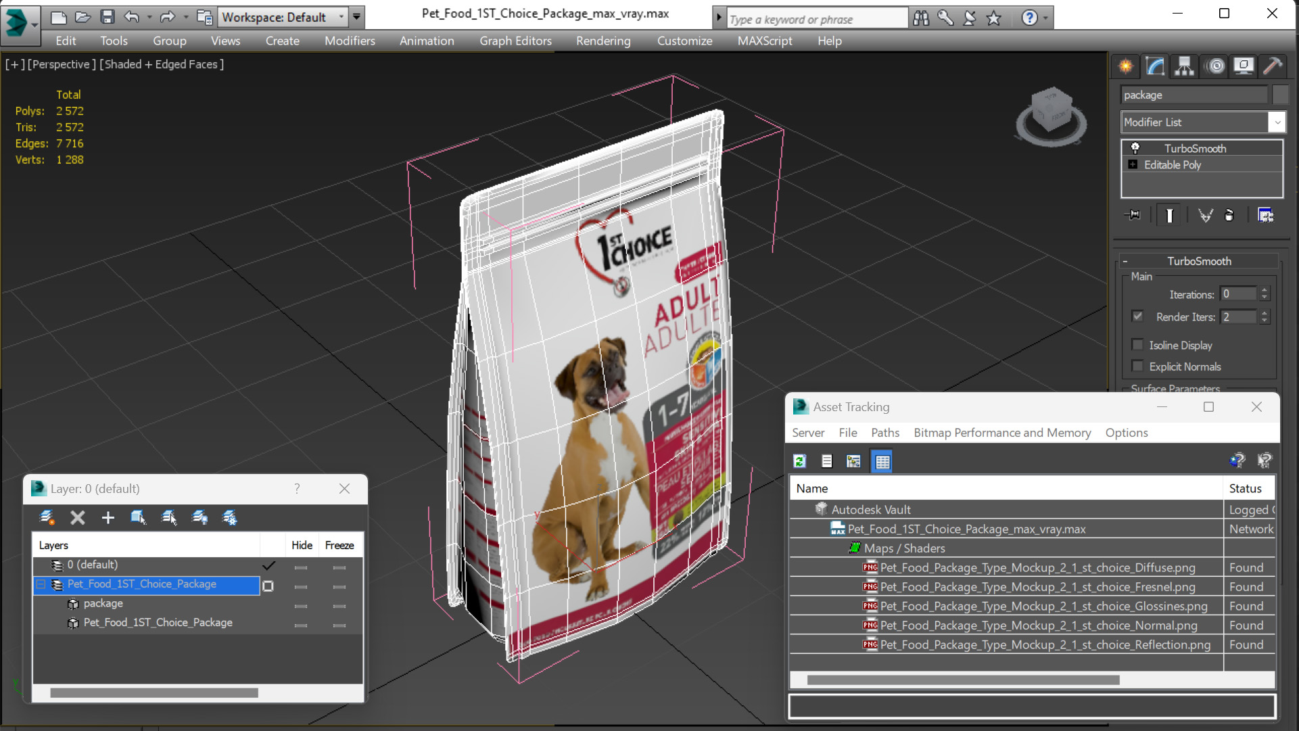Image resolution: width=1299 pixels, height=731 pixels.
Task: Open the quick access toolbar customize arrow
Action: point(356,17)
